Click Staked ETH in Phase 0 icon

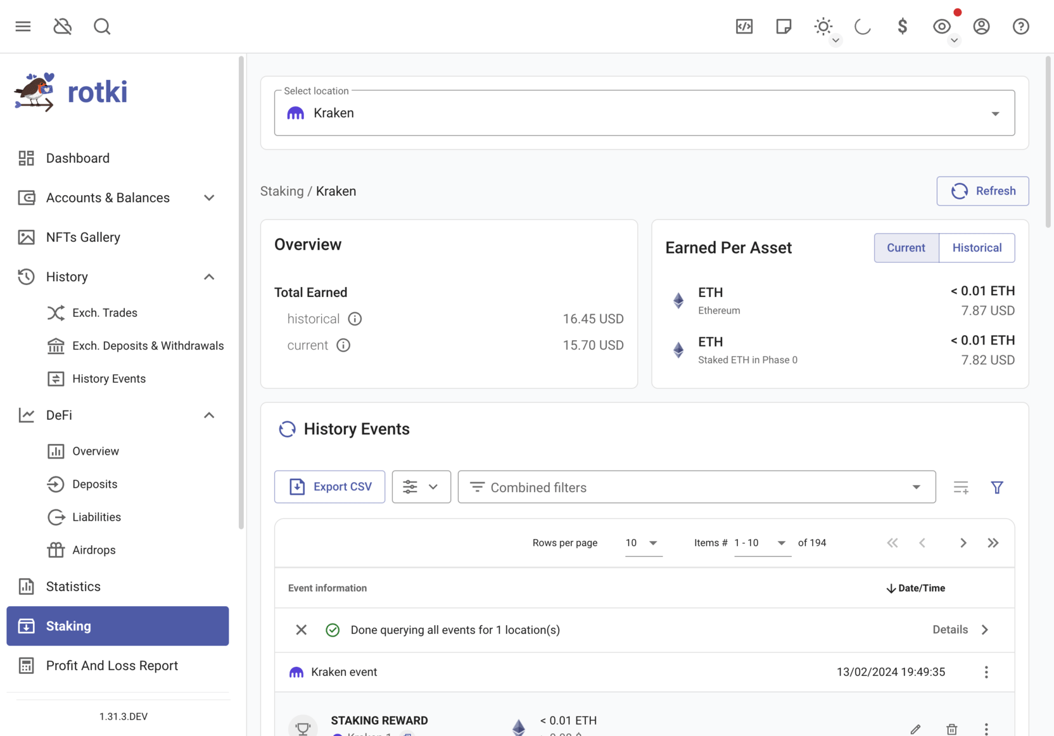(x=678, y=350)
